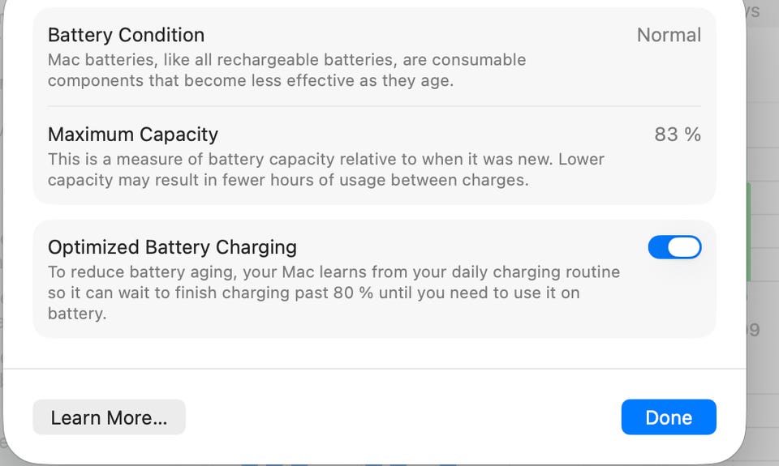The width and height of the screenshot is (779, 466).
Task: Select the Normal battery condition status
Action: (x=669, y=35)
